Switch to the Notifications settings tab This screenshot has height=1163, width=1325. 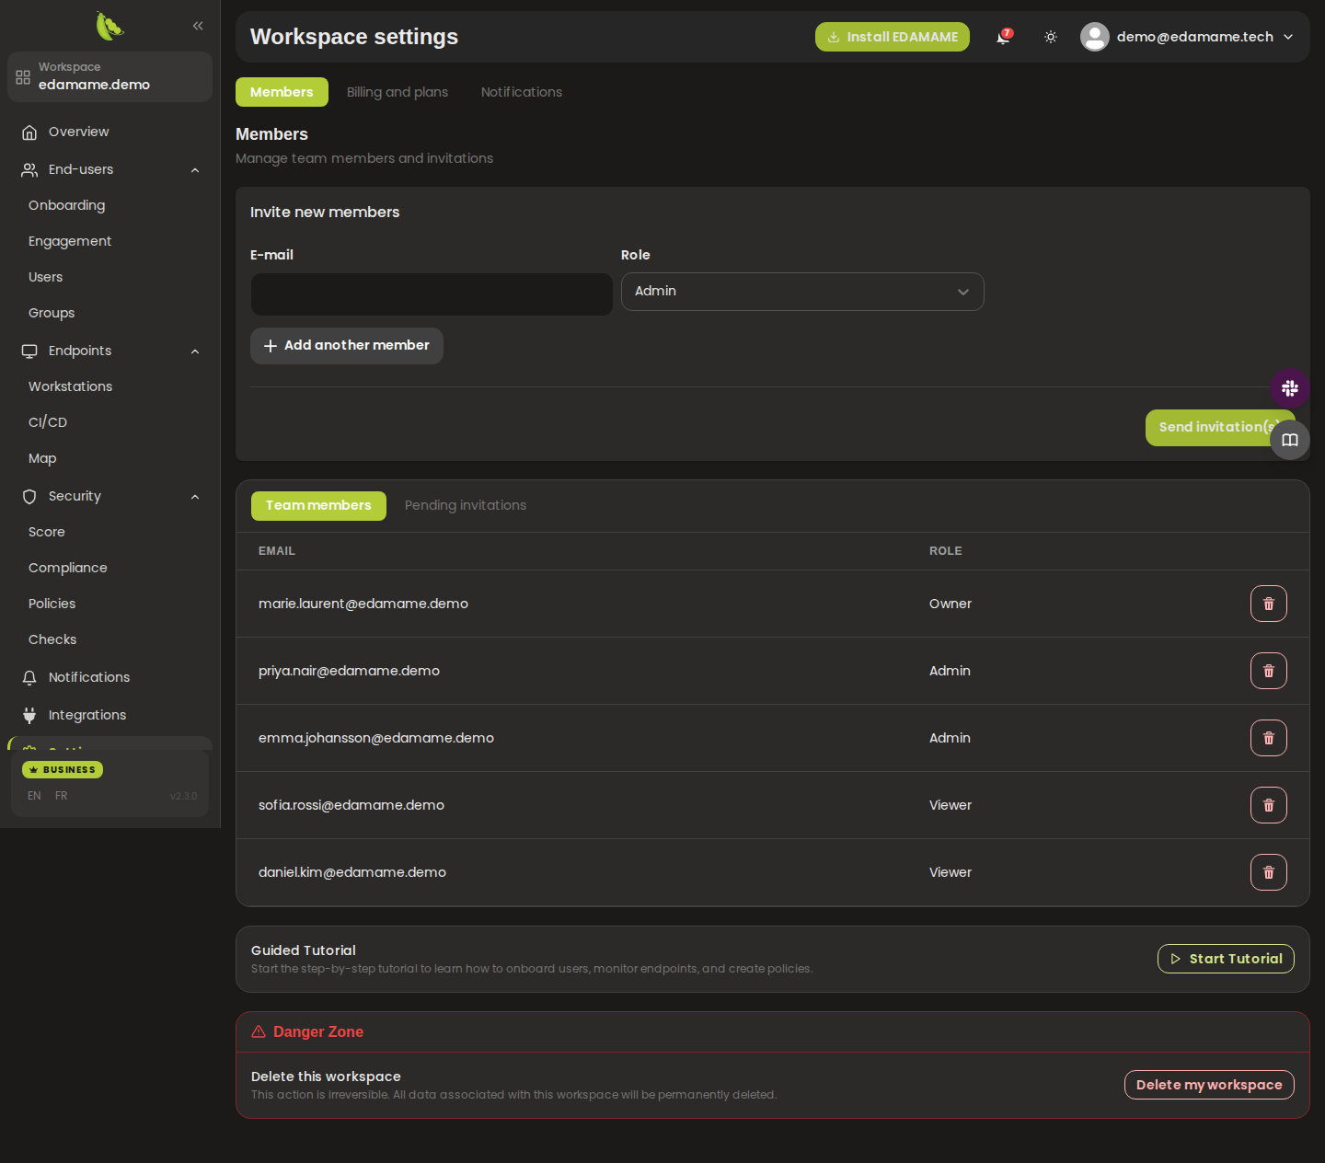[x=522, y=92]
